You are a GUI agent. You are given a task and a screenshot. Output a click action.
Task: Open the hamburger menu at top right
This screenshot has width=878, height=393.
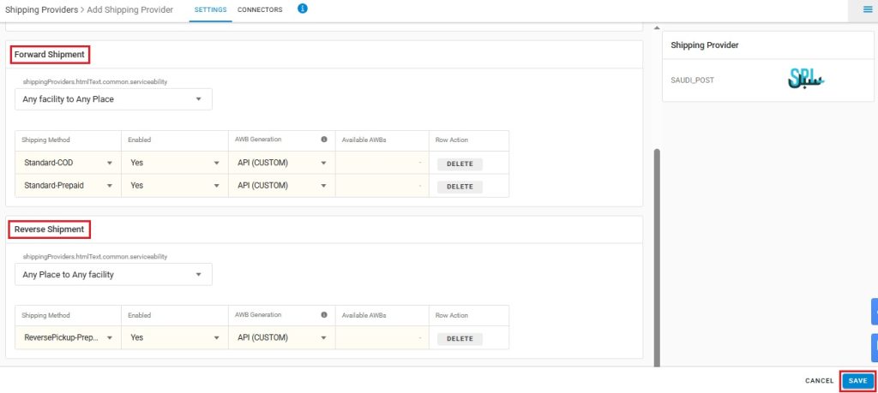pyautogui.click(x=868, y=9)
